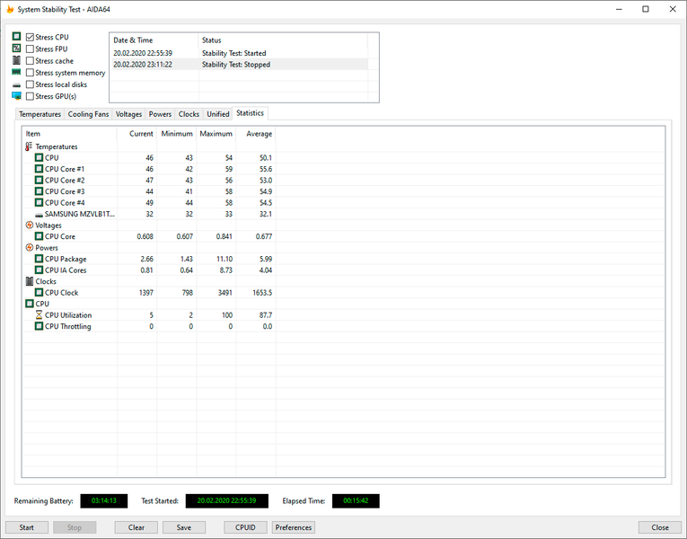Viewport: 687px width, 539px height.
Task: Enable the Stress GPU(s) checkbox
Action: point(30,96)
